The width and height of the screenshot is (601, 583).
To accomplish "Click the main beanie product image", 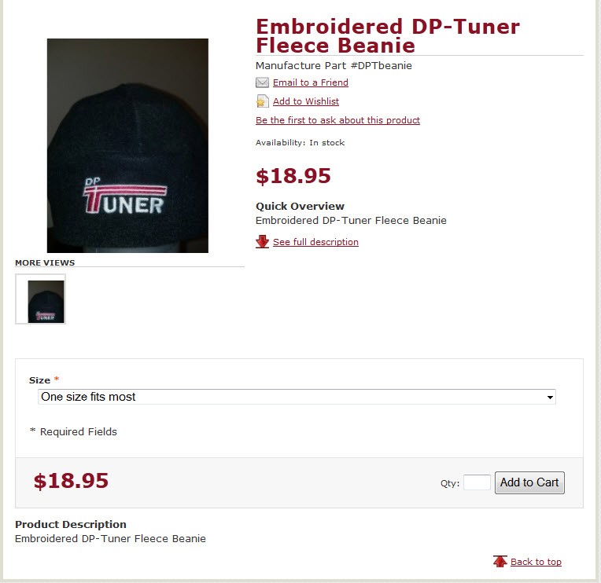I will (x=127, y=145).
